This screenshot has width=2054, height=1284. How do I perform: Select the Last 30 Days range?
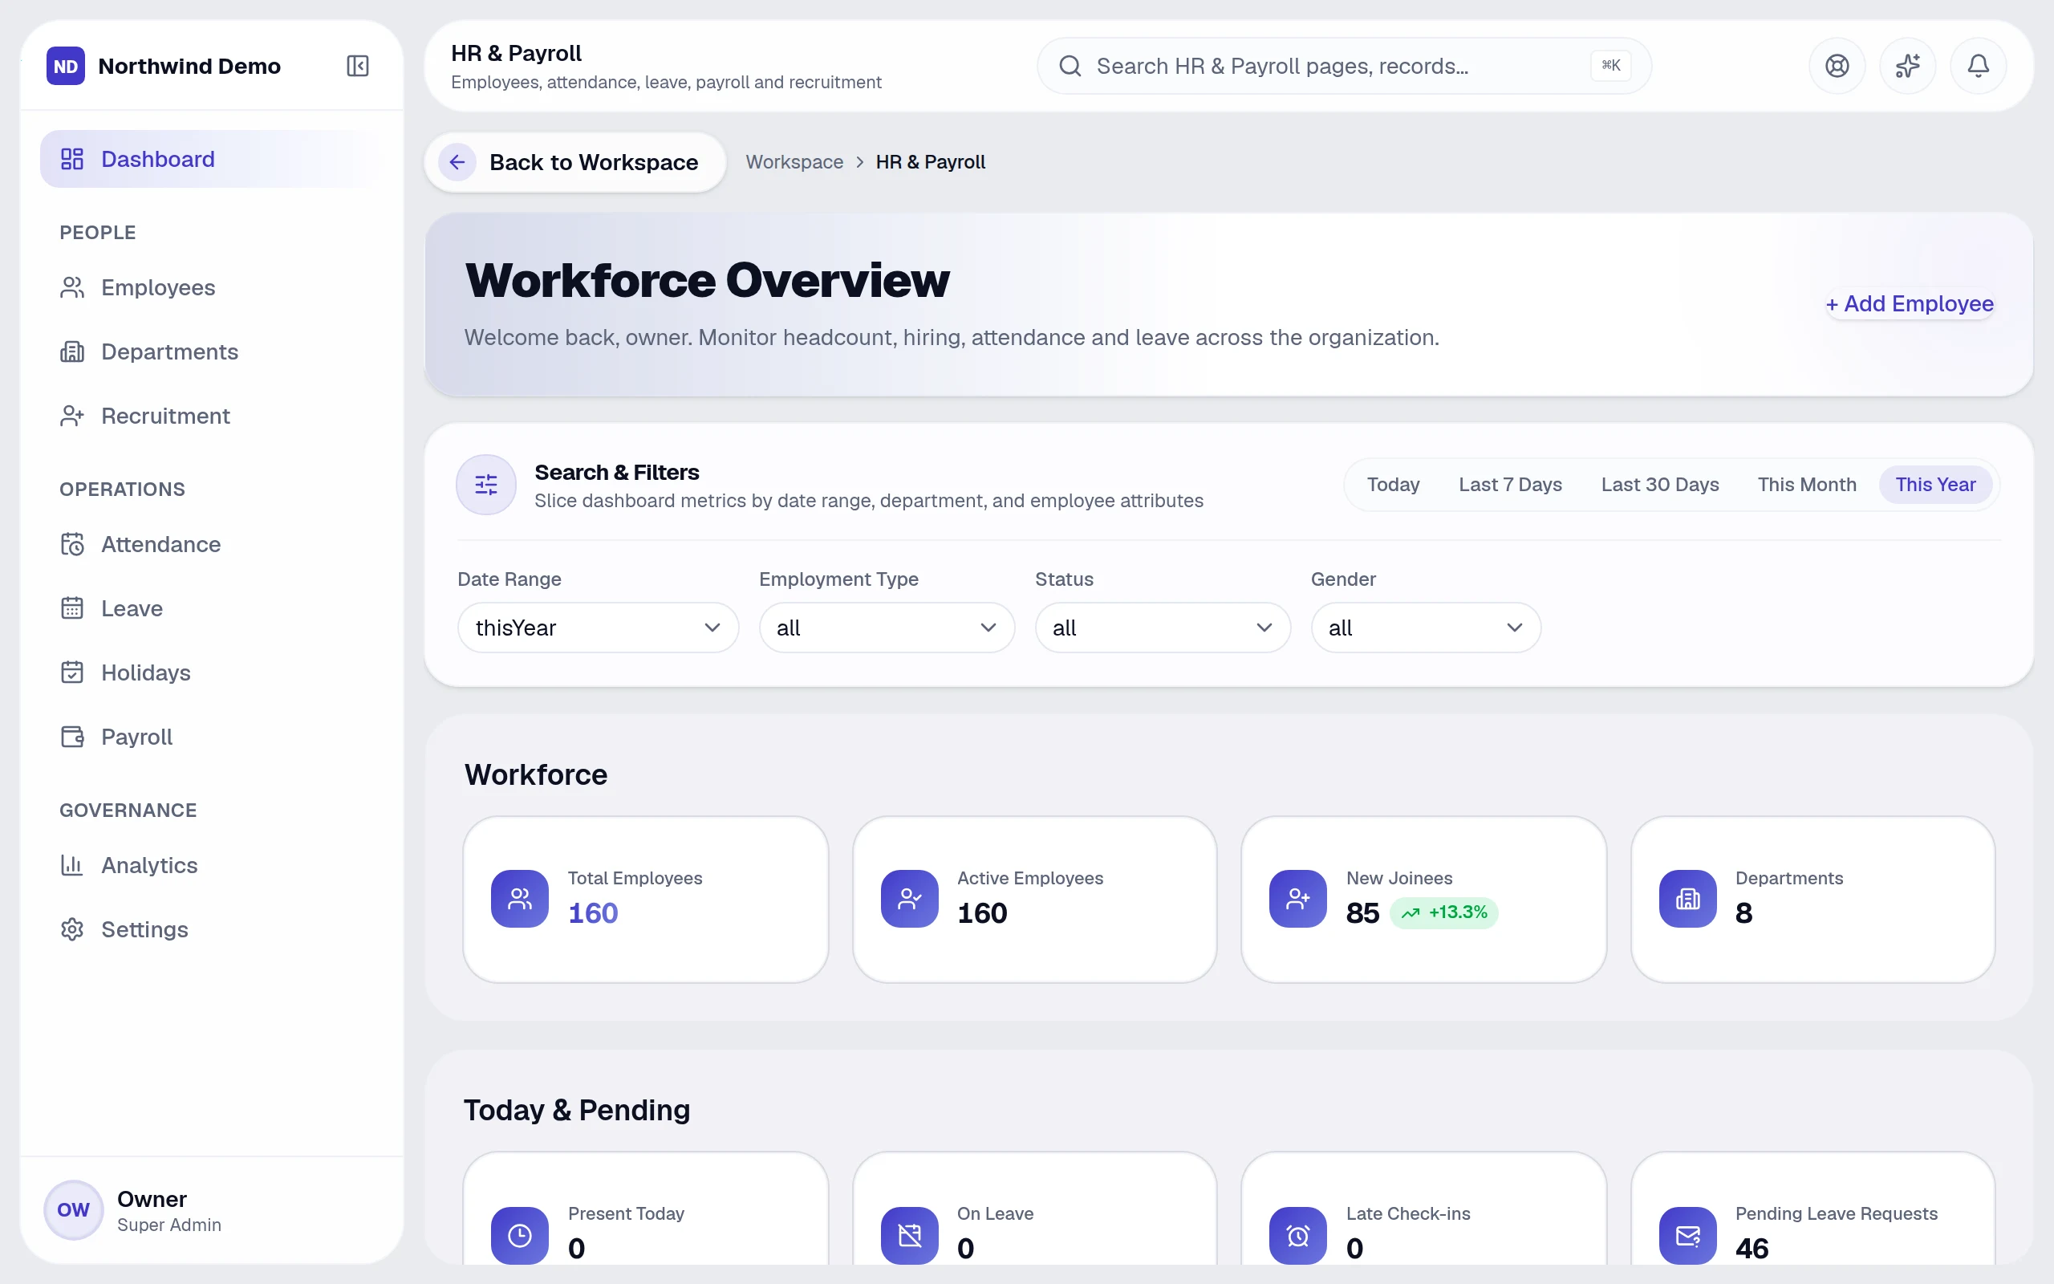(1659, 484)
